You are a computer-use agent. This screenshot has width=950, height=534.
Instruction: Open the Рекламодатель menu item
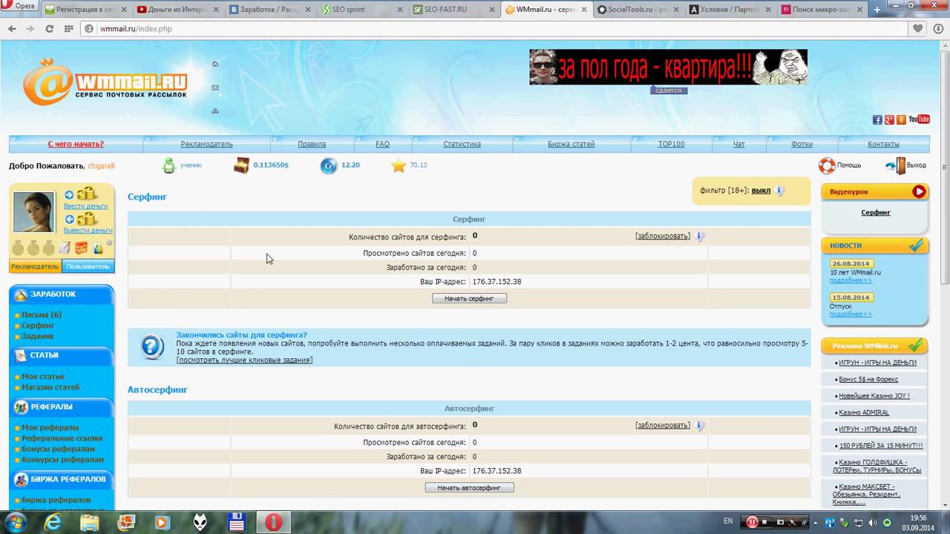pos(206,144)
